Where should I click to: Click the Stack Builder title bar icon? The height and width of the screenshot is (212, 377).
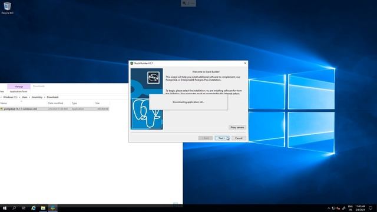(132, 63)
